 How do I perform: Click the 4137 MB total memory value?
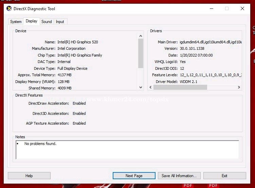point(65,75)
